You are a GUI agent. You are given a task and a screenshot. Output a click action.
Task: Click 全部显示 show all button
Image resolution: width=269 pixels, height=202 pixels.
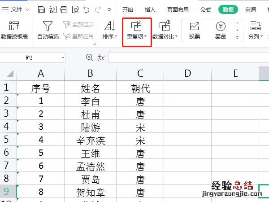(78, 25)
